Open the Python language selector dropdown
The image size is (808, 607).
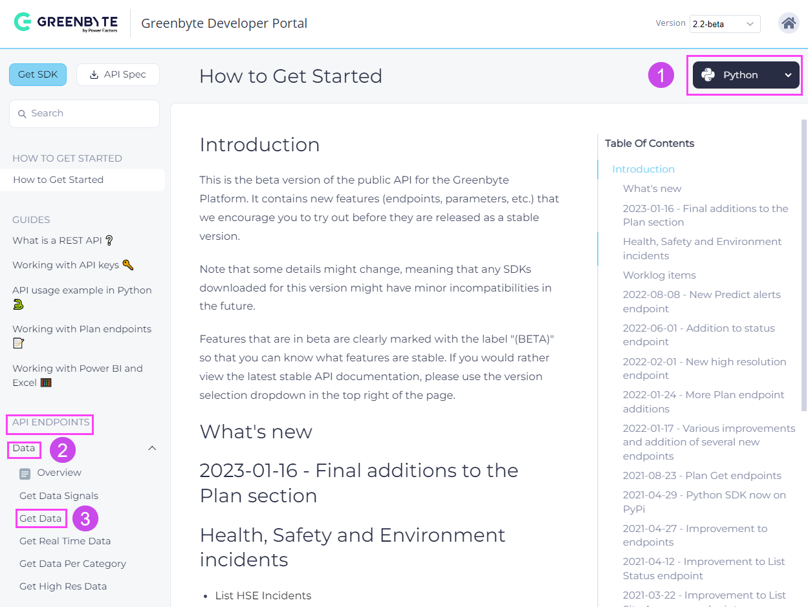tap(745, 74)
